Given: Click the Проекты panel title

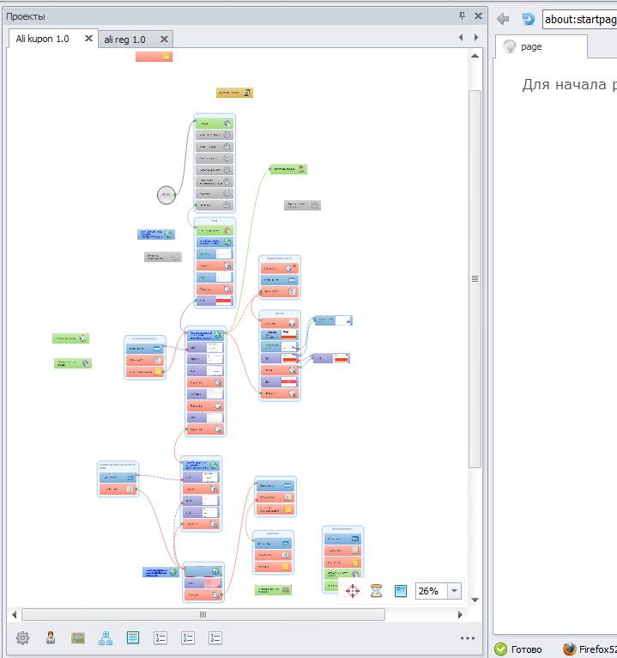Looking at the screenshot, I should pos(26,16).
